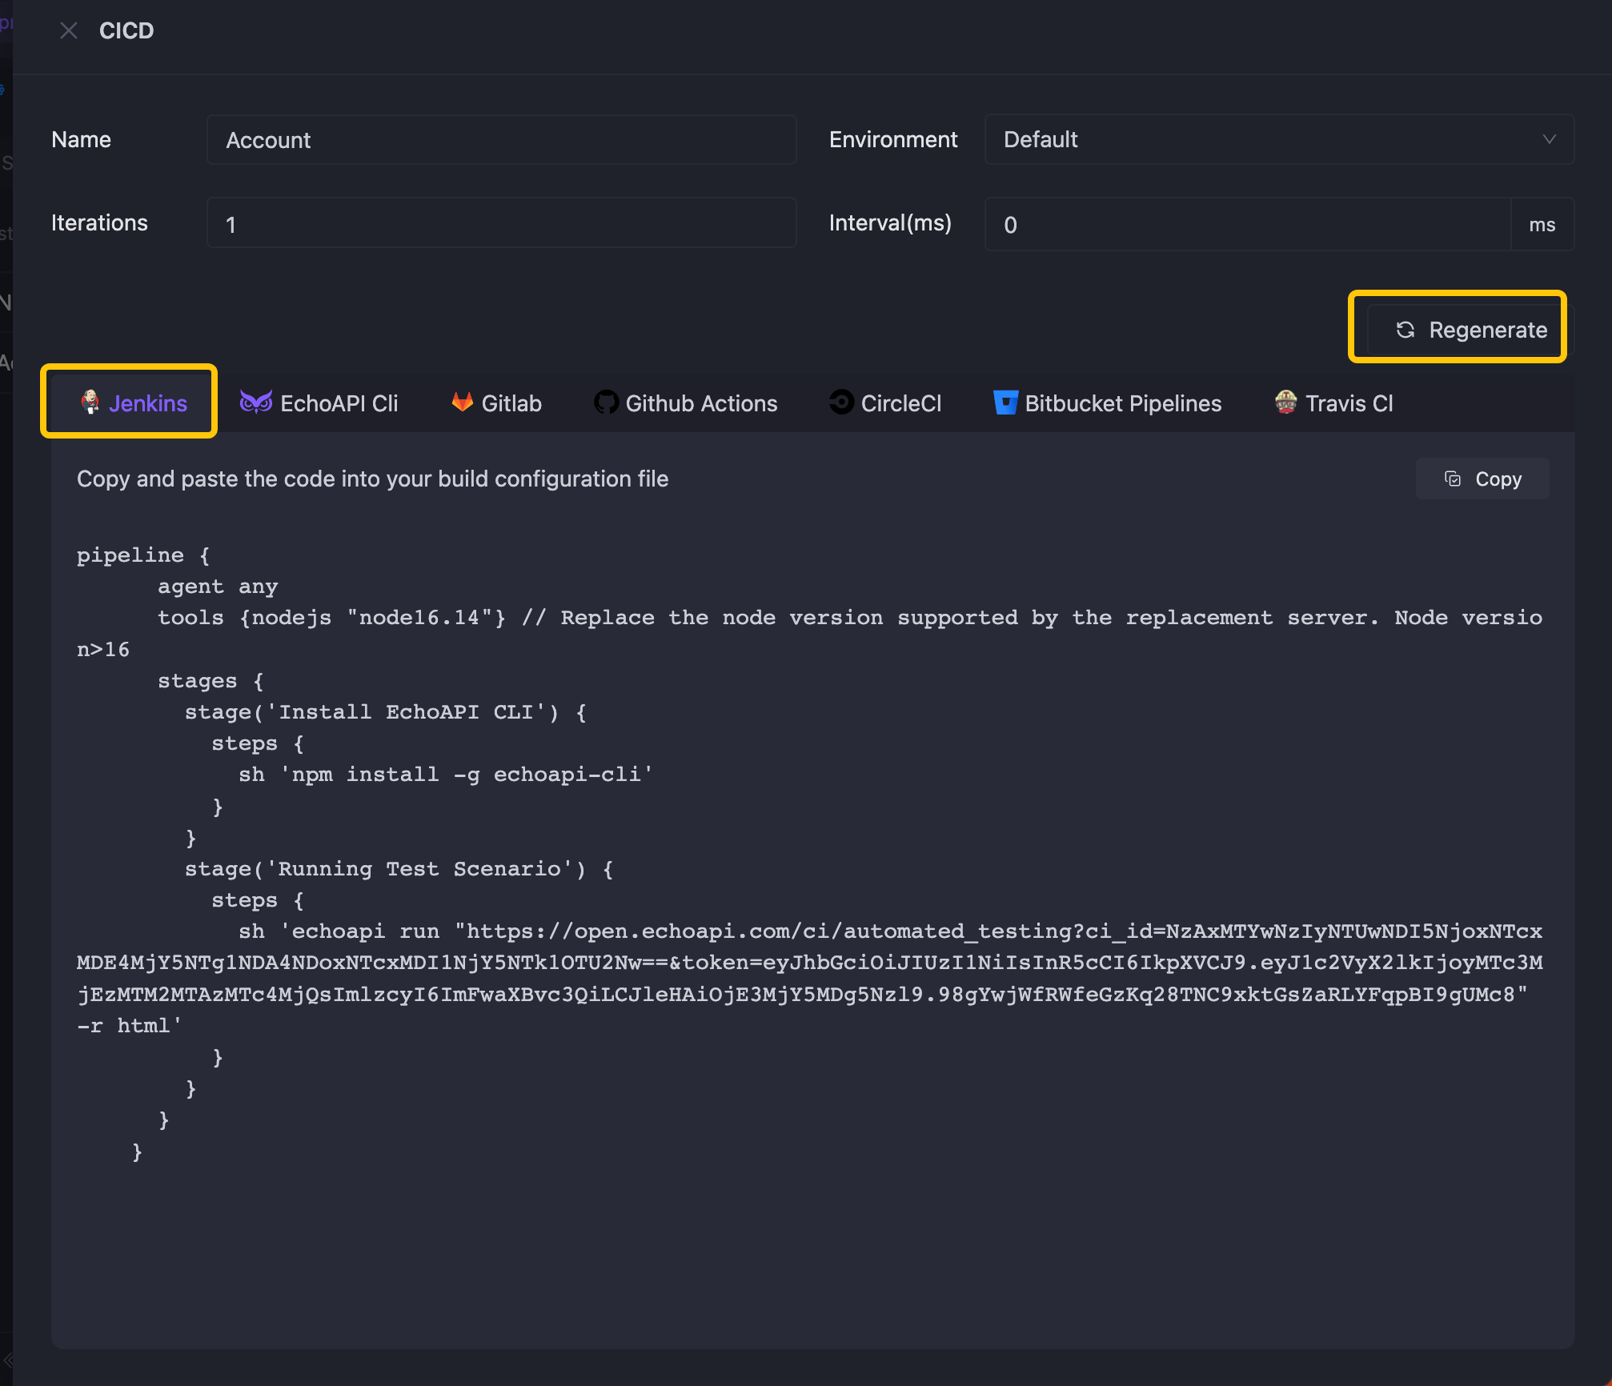This screenshot has height=1386, width=1612.
Task: Focus the Iterations input field
Action: click(x=501, y=223)
